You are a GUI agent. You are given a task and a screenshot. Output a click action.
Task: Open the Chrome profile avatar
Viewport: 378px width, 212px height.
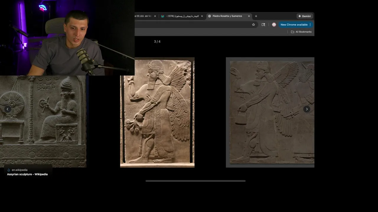(274, 25)
